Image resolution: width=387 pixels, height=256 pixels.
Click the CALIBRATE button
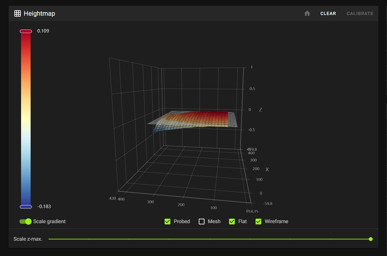point(360,13)
